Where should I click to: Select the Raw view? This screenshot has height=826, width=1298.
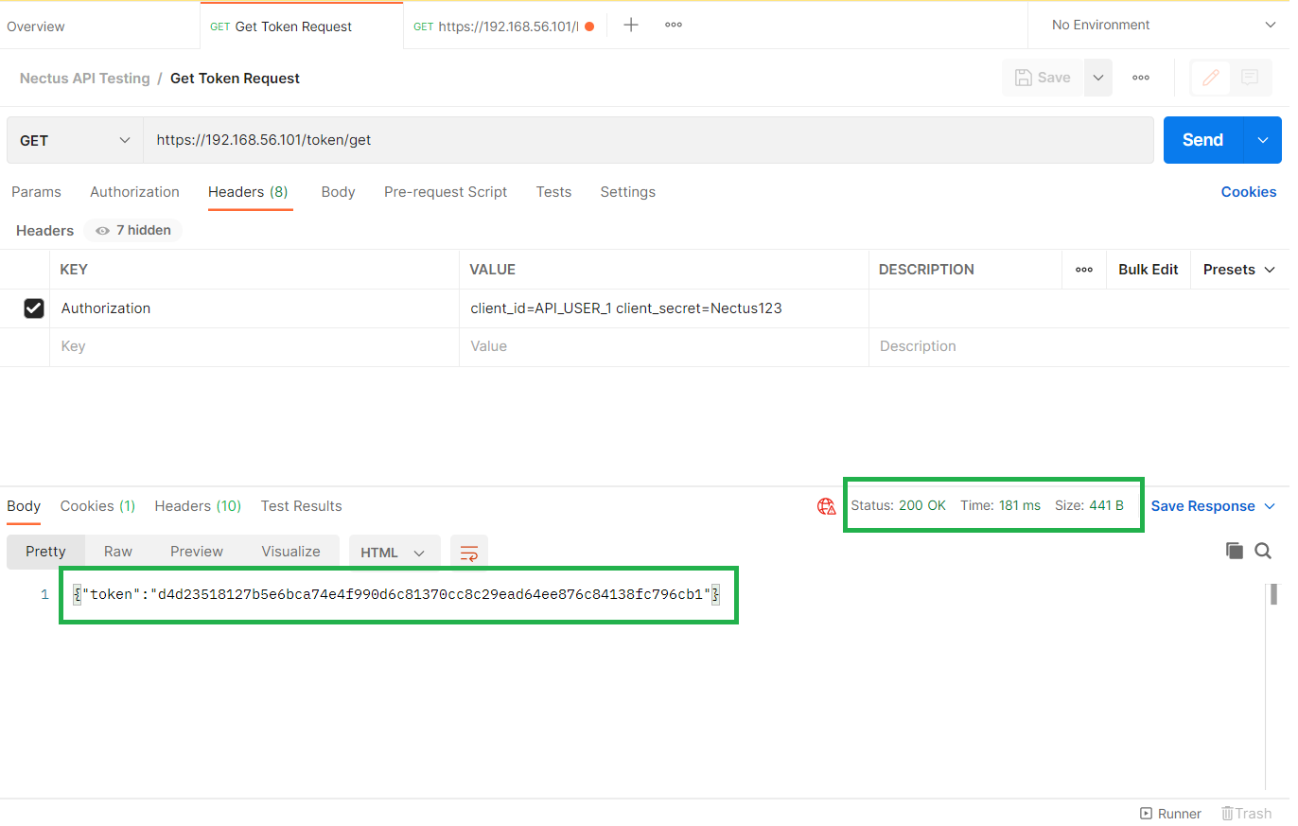[118, 552]
